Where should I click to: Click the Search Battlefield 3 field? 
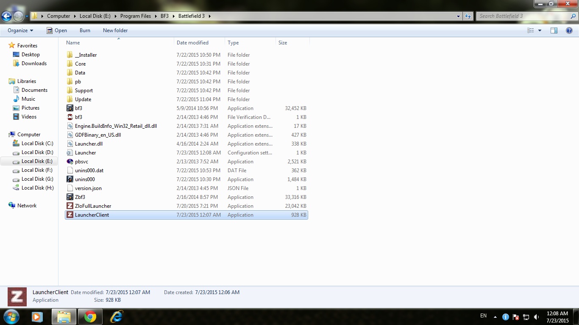click(523, 16)
